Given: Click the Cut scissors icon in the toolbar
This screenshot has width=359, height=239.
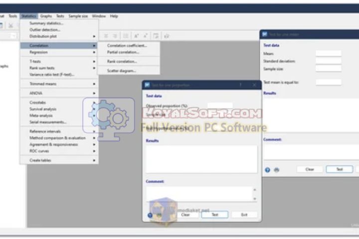Looking at the screenshot, I should point(10,25).
